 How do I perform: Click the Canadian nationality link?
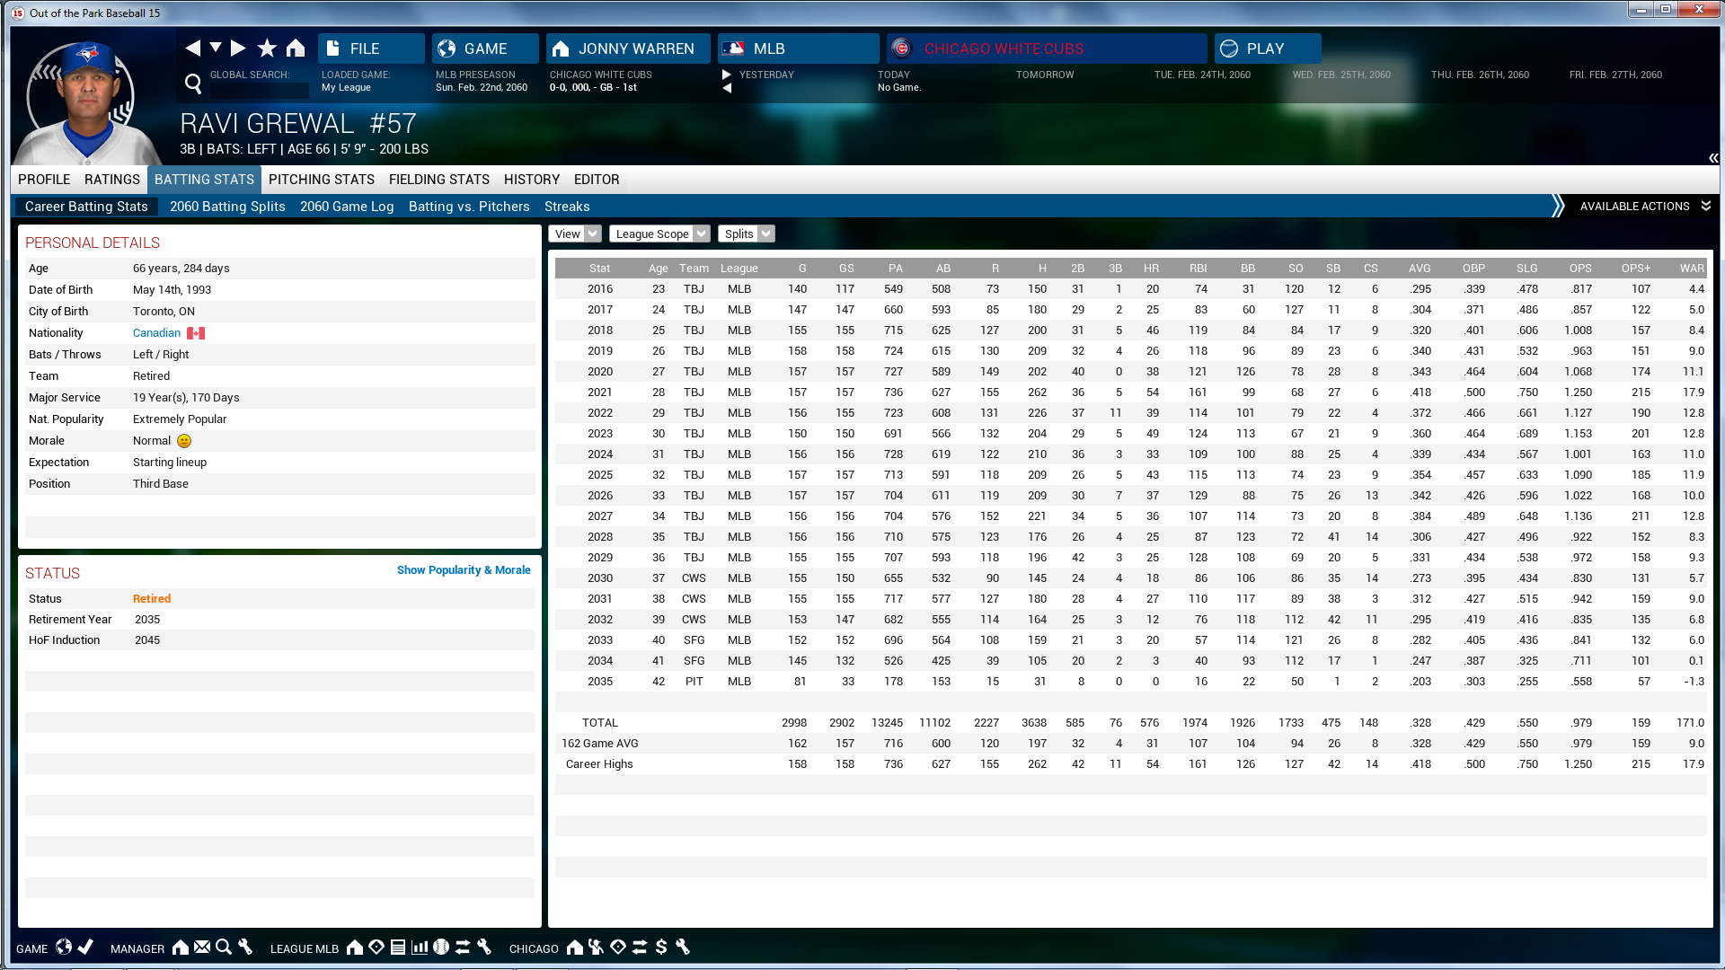[x=156, y=333]
